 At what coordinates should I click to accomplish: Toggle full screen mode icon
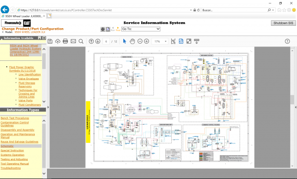click(x=189, y=41)
